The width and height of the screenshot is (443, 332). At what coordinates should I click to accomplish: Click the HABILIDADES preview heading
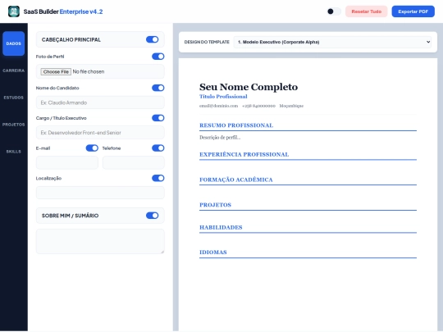[x=221, y=227]
